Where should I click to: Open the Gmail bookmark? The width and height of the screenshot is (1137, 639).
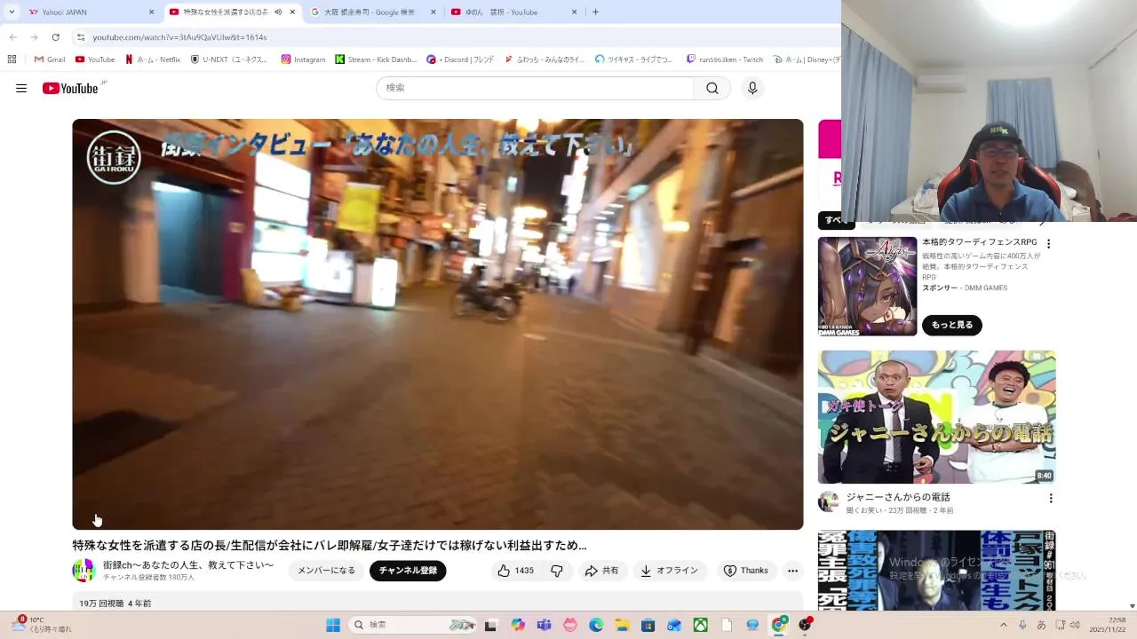50,59
